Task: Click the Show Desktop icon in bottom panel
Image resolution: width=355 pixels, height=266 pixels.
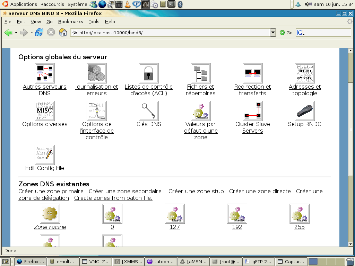Action: click(5, 262)
